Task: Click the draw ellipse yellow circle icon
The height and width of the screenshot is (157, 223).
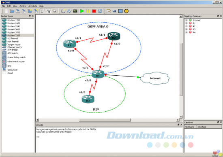Action: [x=126, y=11]
